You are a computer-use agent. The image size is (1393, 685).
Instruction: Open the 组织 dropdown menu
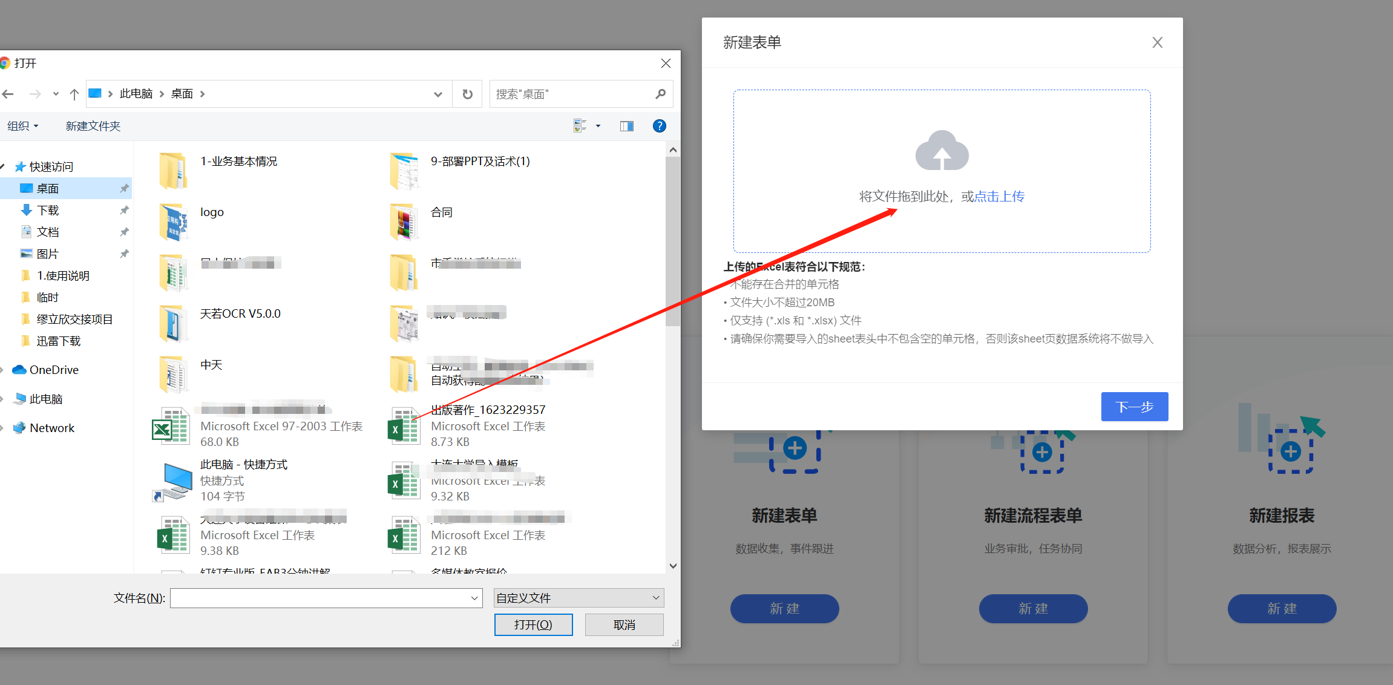(x=23, y=126)
